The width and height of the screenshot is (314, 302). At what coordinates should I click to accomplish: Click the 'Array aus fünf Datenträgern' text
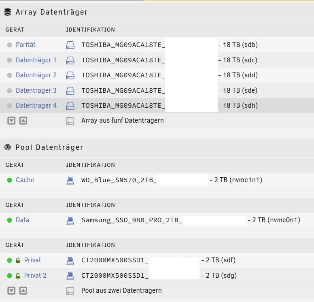(123, 121)
